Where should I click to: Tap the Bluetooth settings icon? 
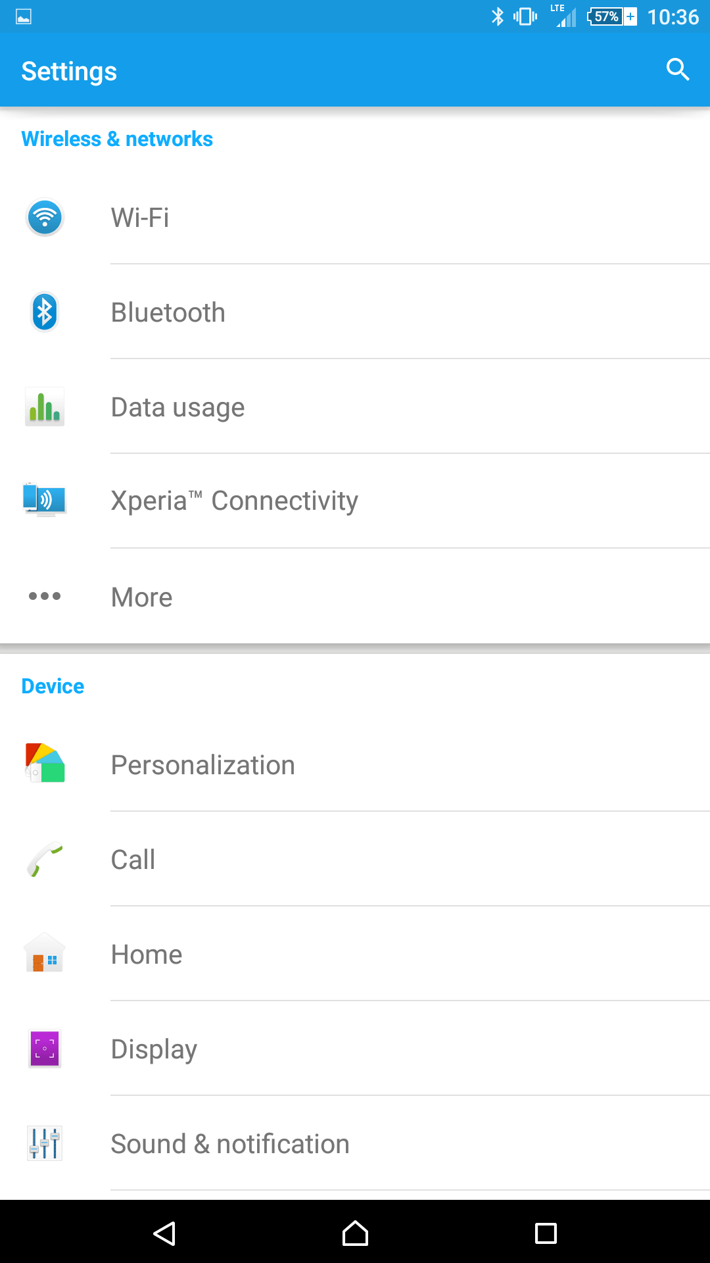point(45,312)
